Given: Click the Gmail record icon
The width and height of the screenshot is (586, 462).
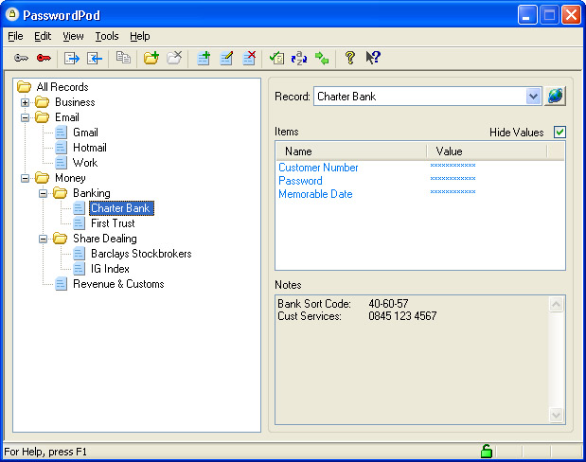Looking at the screenshot, I should pos(61,133).
